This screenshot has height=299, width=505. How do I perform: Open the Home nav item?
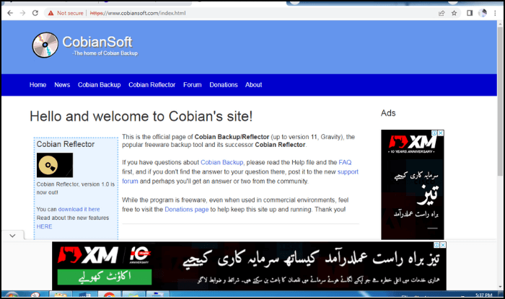pyautogui.click(x=38, y=85)
